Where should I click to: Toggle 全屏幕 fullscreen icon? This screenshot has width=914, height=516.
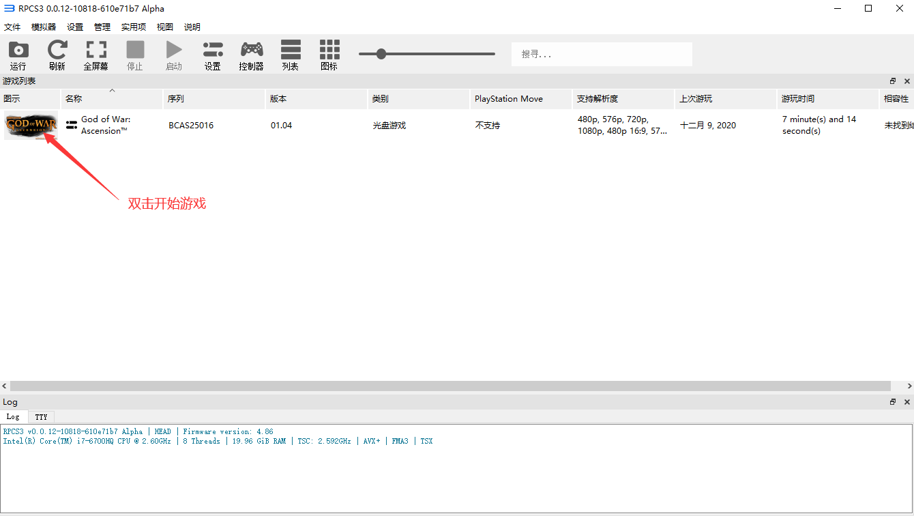tap(96, 51)
